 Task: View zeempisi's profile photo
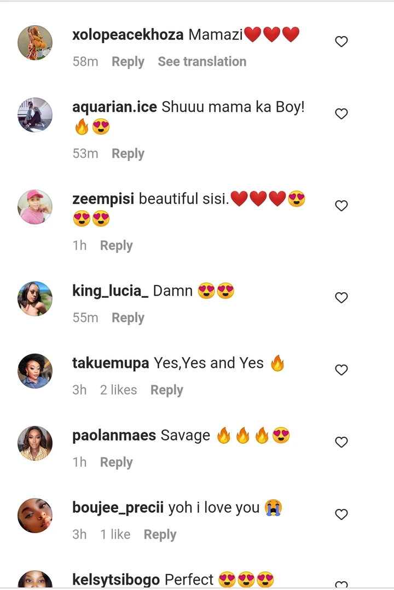coord(35,206)
